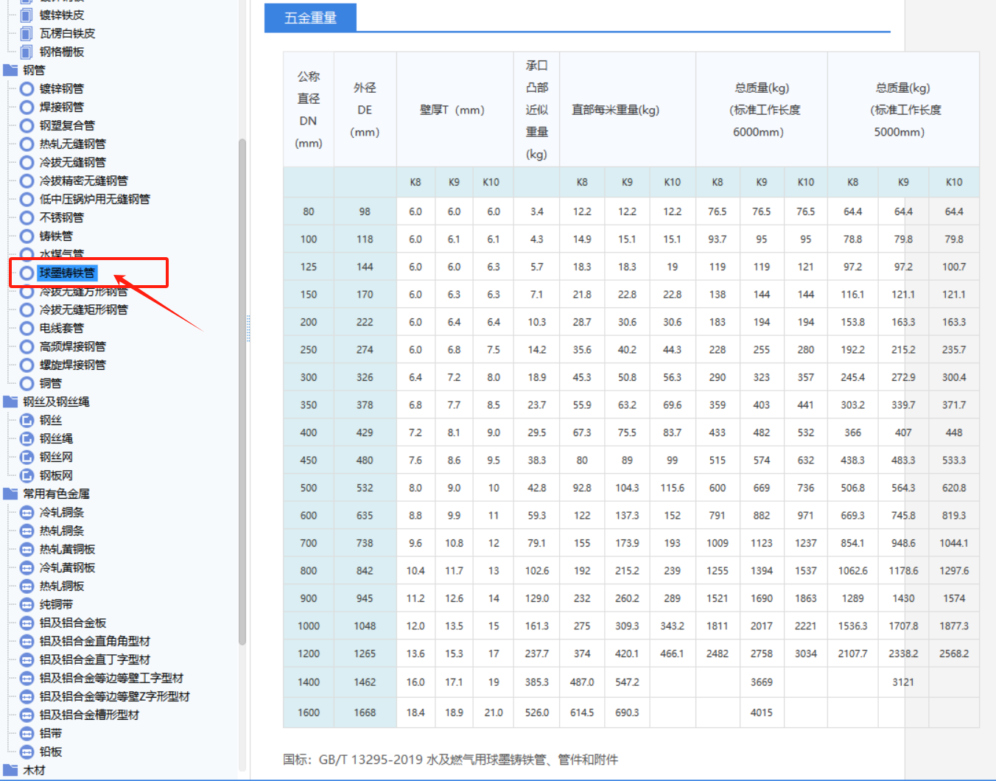The height and width of the screenshot is (781, 996).
Task: Click the 承口凸部近似重量 header
Action: 537,110
